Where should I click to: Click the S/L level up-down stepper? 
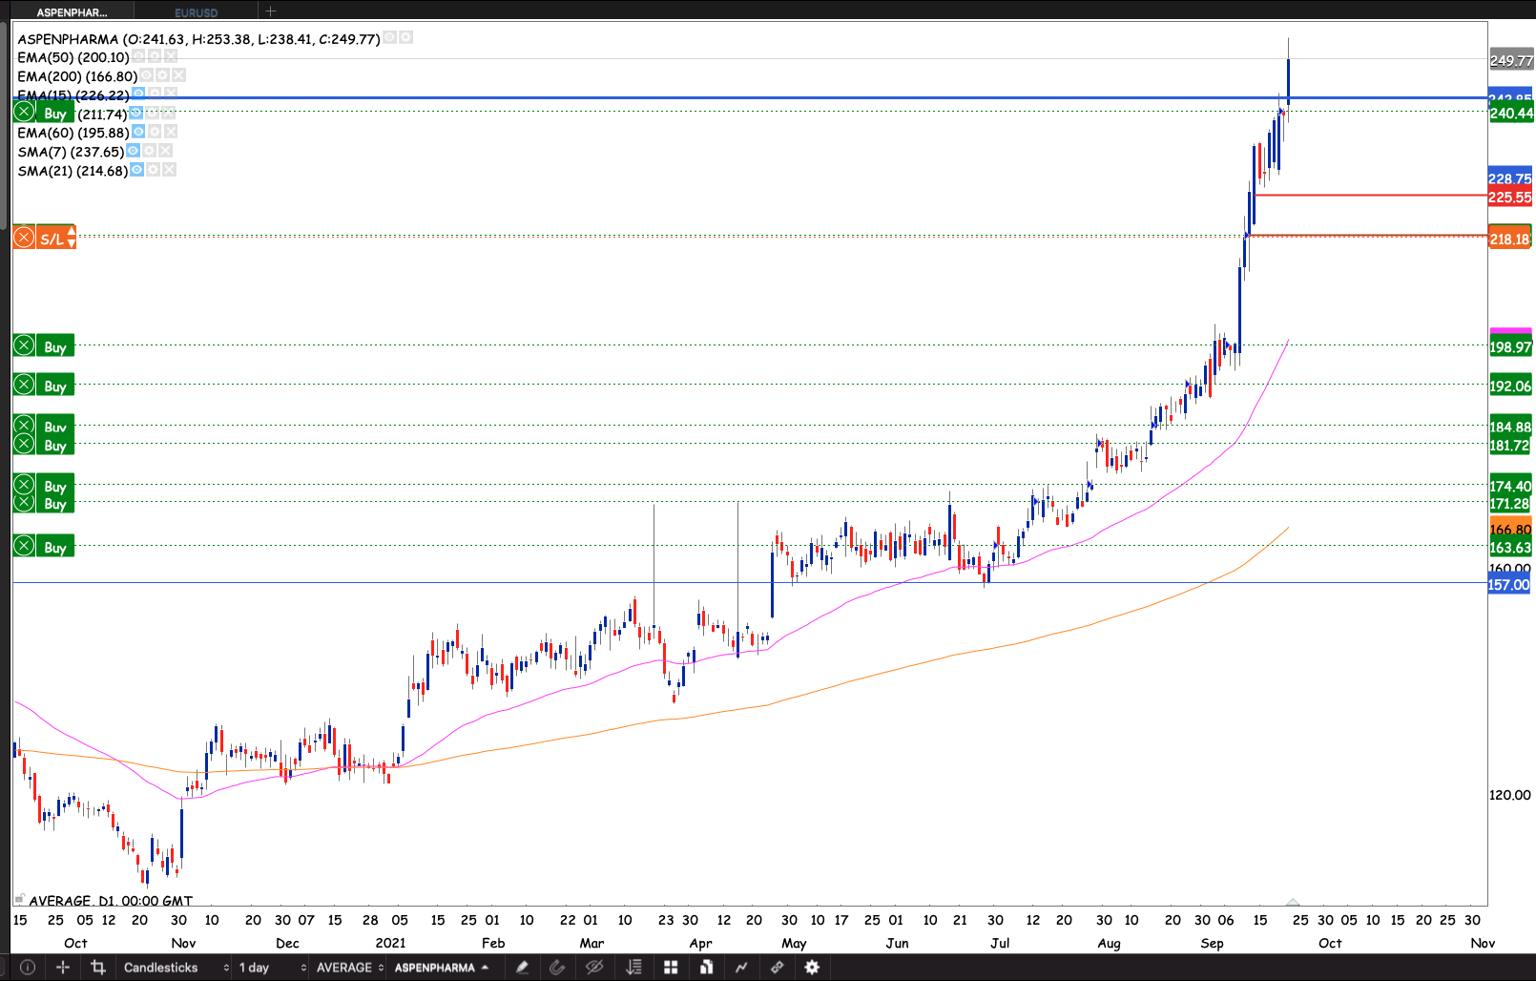(72, 238)
